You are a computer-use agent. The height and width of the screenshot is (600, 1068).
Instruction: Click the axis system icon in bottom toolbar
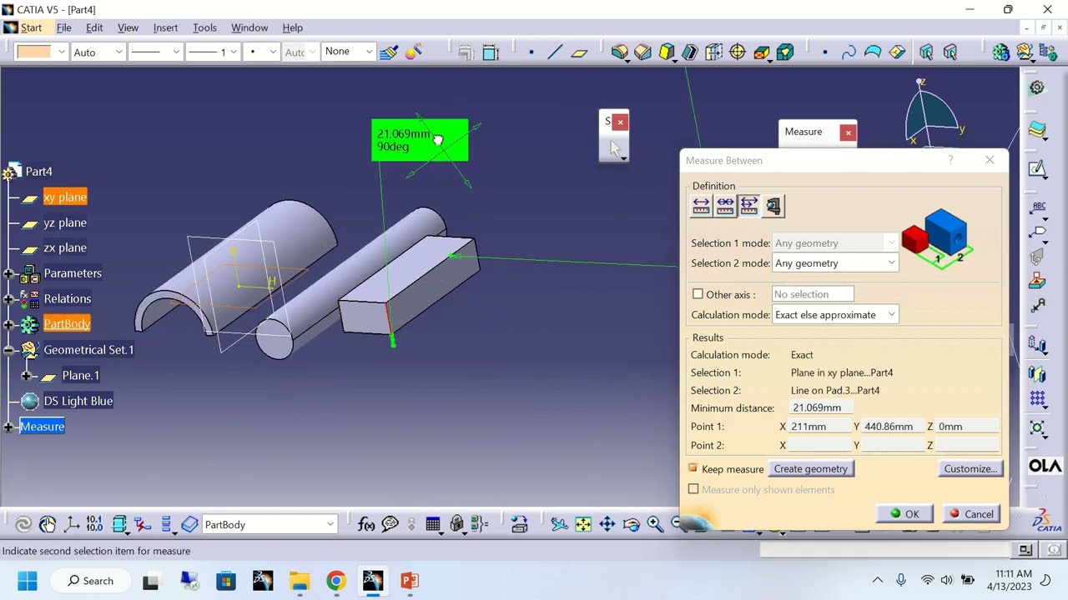[x=72, y=524]
